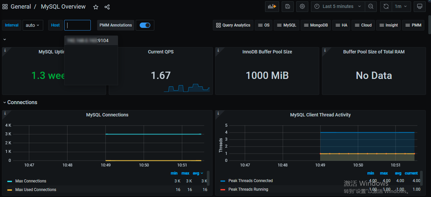The width and height of the screenshot is (431, 197).
Task: Open the MongoDB dashboards menu
Action: point(316,25)
